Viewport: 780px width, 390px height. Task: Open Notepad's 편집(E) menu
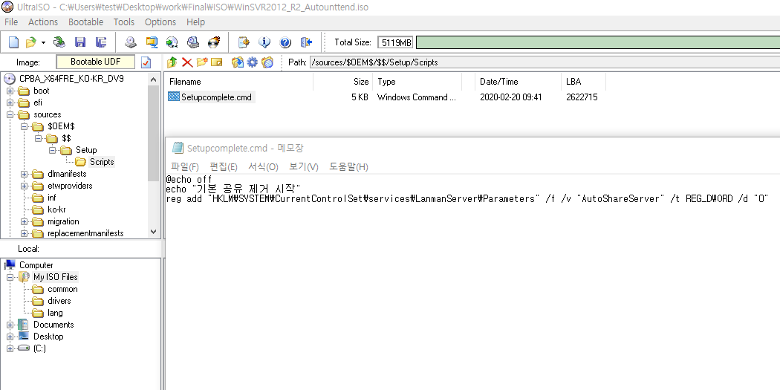point(224,166)
